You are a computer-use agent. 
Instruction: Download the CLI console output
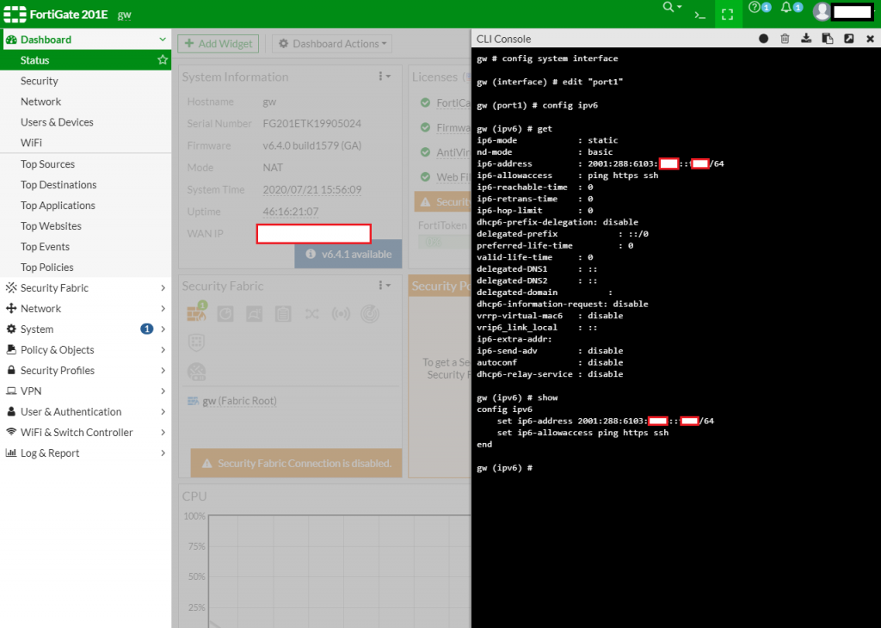[805, 39]
